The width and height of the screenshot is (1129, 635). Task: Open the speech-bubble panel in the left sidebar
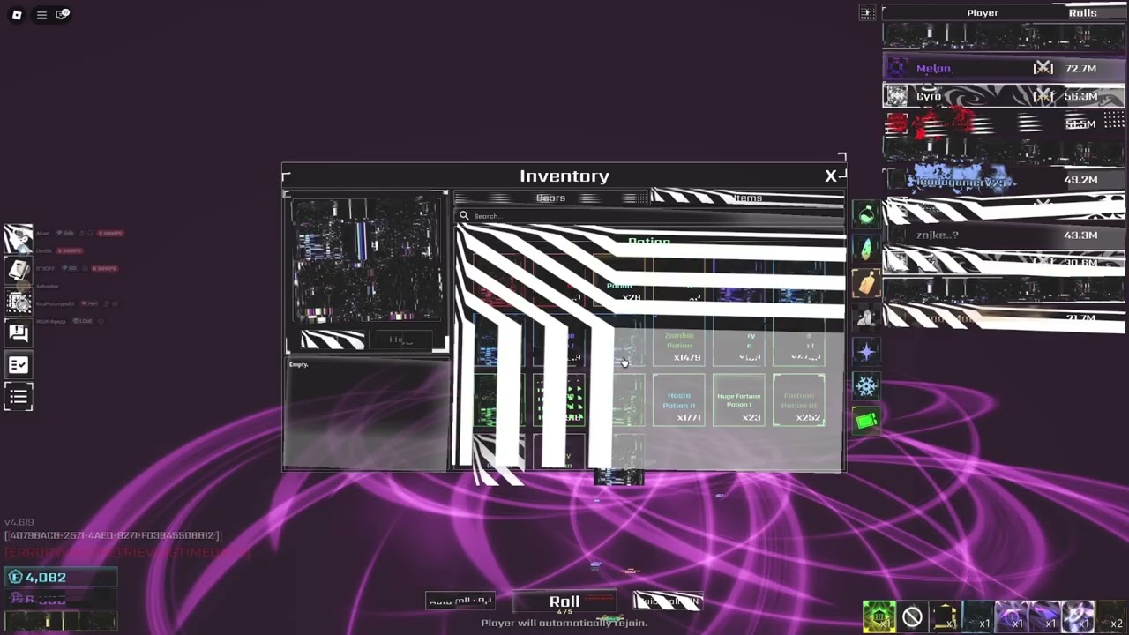[18, 332]
